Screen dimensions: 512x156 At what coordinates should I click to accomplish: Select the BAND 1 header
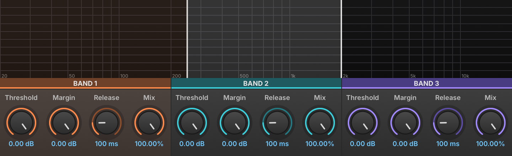[x=85, y=83]
